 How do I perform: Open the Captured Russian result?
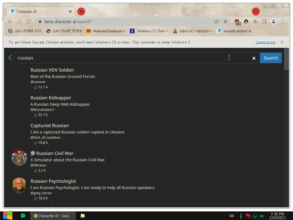(50, 125)
